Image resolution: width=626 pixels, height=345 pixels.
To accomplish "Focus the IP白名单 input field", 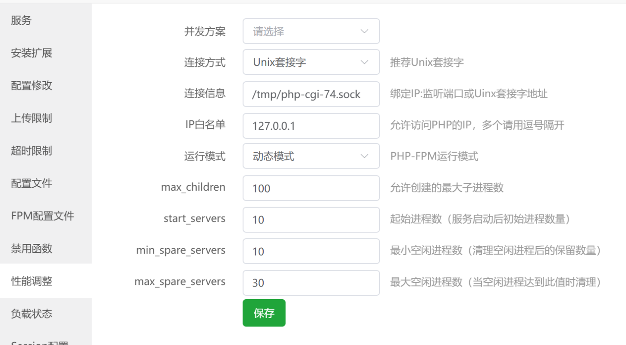I will point(311,126).
